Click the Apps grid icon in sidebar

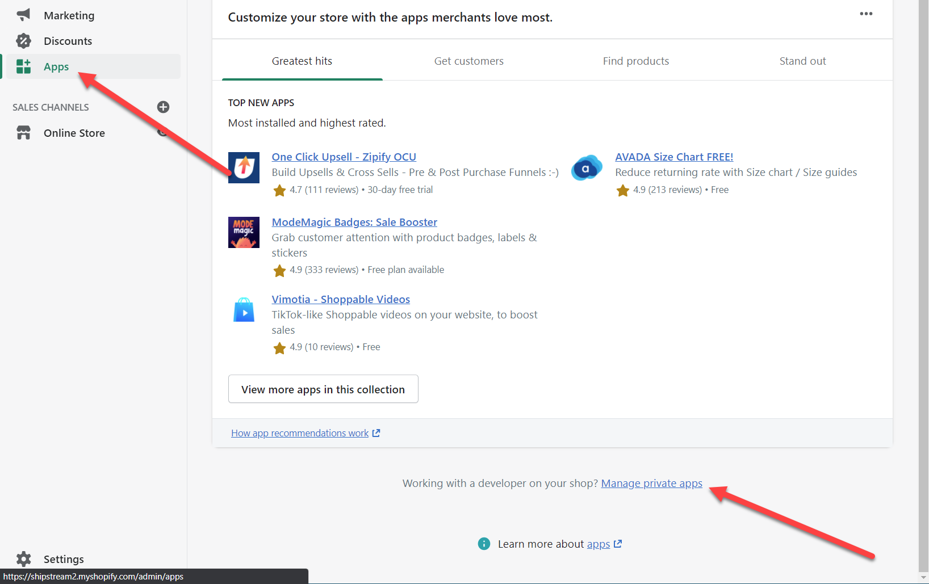coord(23,66)
